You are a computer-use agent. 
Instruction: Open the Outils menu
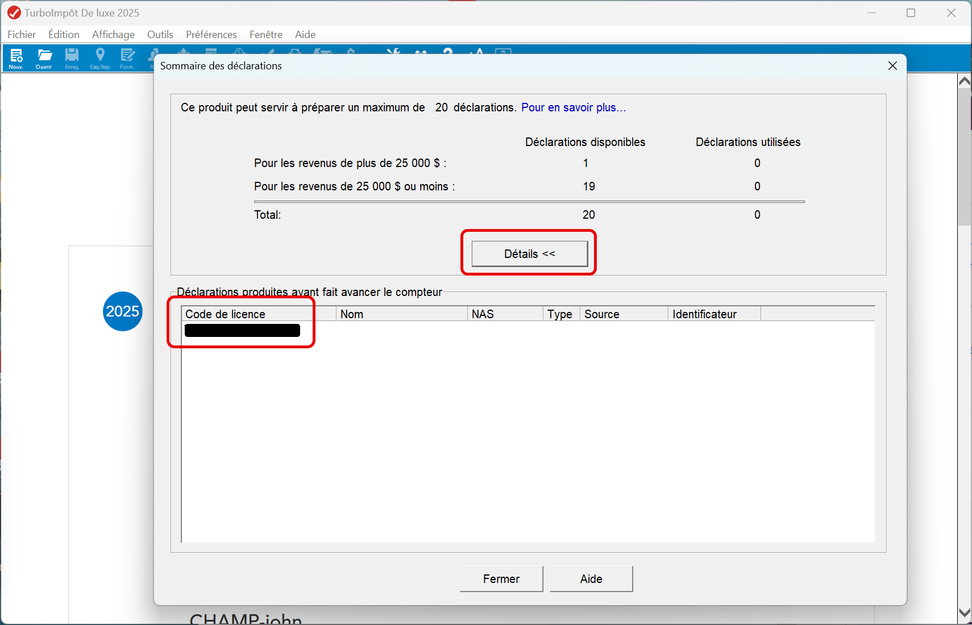coord(160,35)
